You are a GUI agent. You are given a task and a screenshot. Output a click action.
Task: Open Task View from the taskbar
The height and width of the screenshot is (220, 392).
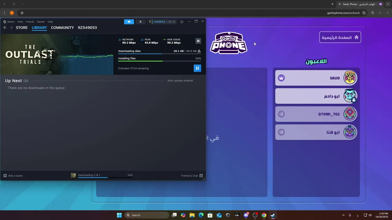(174, 215)
